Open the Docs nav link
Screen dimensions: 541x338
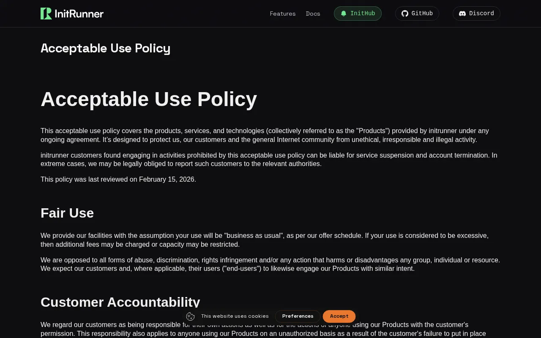313,14
